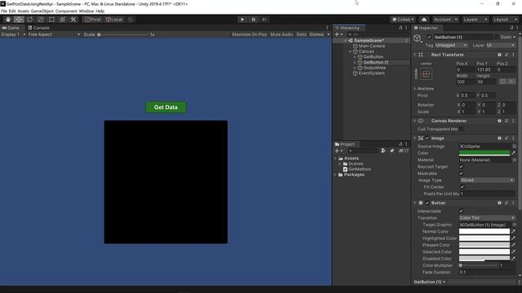Image resolution: width=522 pixels, height=293 pixels.
Task: Click the Pause button
Action: (x=254, y=20)
